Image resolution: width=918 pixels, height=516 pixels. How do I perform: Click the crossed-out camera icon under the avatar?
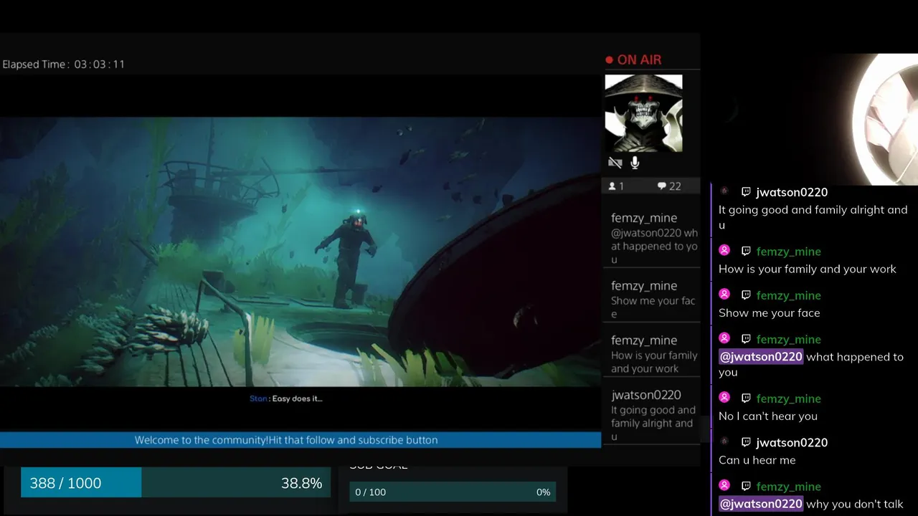[x=615, y=163]
